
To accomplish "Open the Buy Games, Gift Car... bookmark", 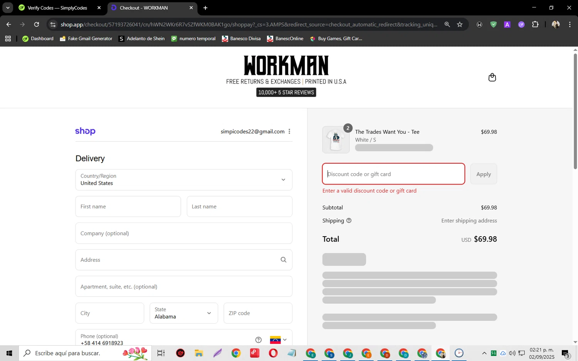I will point(336,39).
